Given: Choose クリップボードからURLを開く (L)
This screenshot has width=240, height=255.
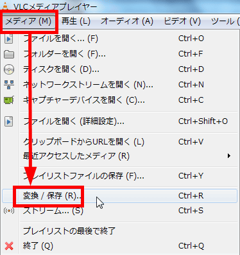Looking at the screenshot, I should click(83, 142).
